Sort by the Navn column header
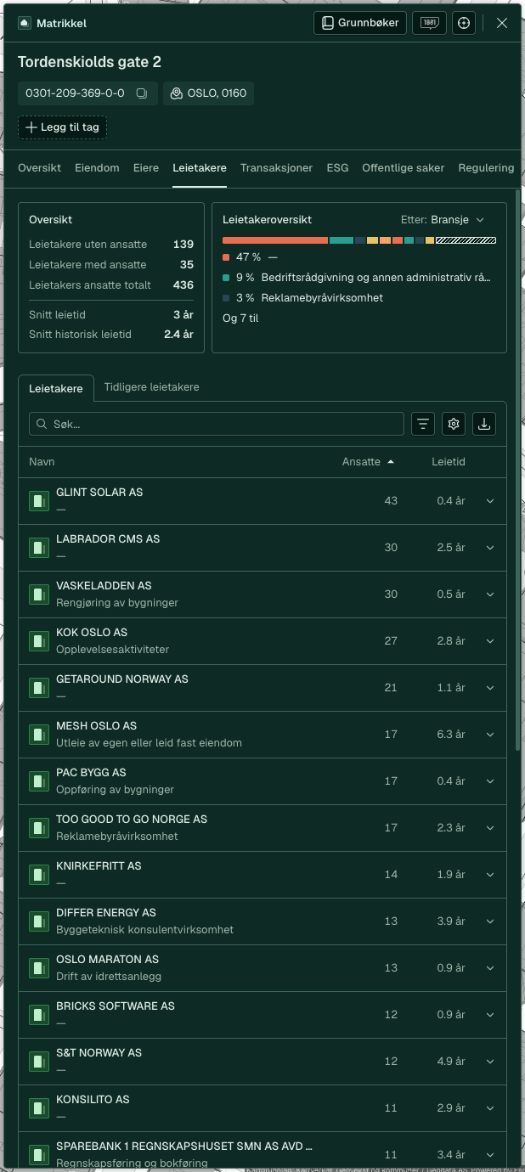 (42, 462)
